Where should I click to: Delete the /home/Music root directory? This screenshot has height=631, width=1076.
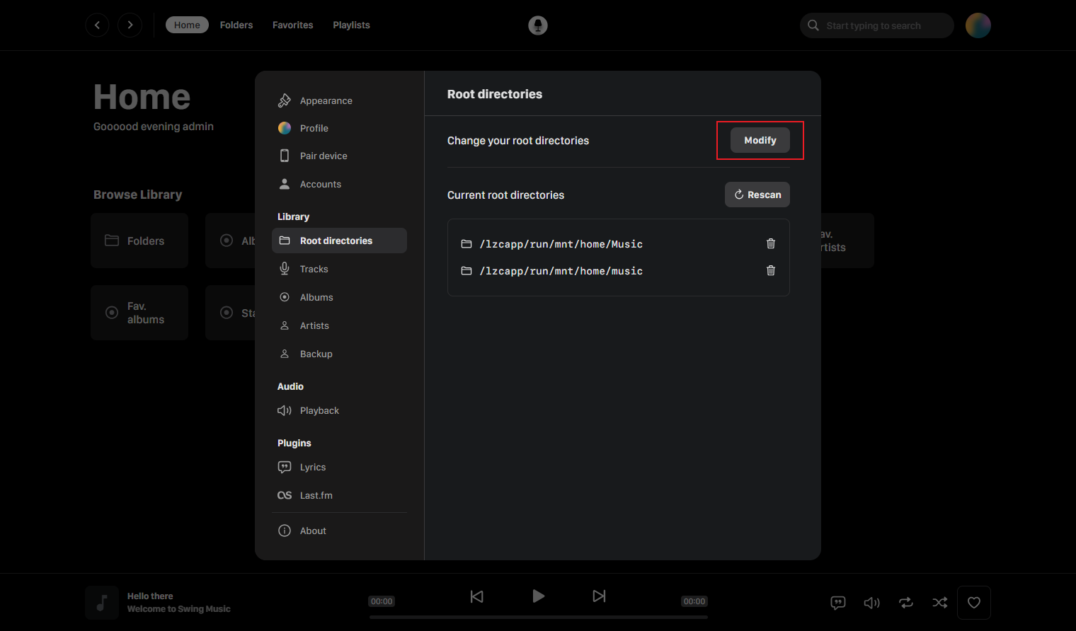(x=771, y=243)
